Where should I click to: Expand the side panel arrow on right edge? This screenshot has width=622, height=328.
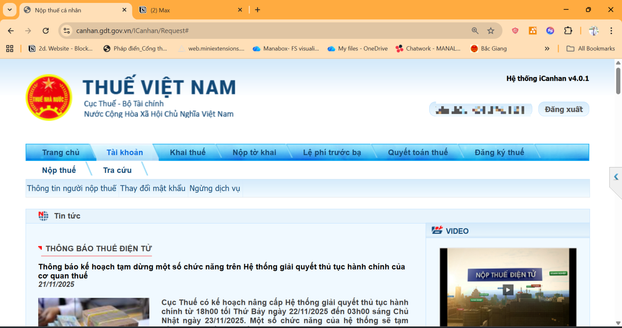pyautogui.click(x=616, y=177)
